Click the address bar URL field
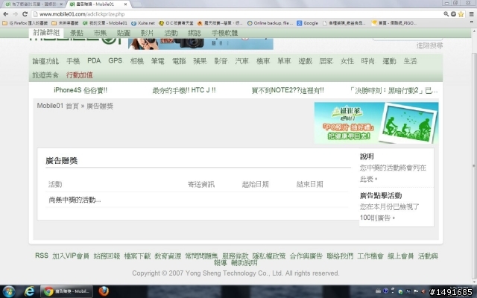477x298 pixels. pyautogui.click(x=237, y=14)
